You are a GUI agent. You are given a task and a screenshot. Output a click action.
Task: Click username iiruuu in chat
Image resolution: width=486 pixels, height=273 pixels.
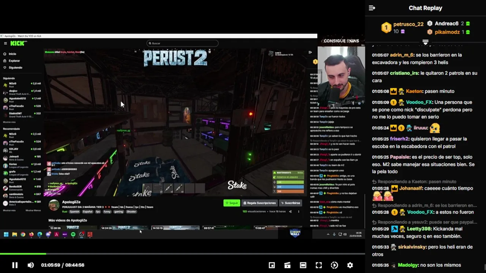(x=421, y=128)
